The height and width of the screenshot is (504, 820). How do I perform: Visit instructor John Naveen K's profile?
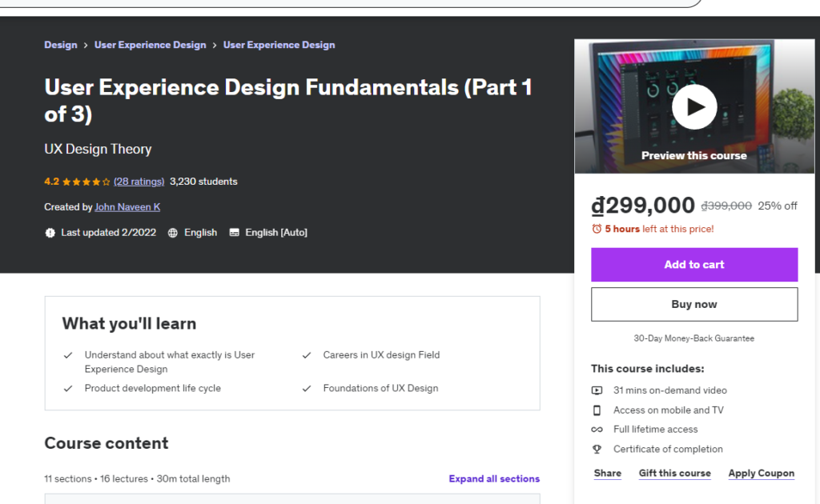pyautogui.click(x=127, y=207)
